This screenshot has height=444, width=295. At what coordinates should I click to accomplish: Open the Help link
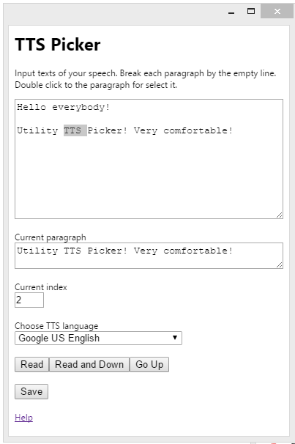tap(23, 418)
